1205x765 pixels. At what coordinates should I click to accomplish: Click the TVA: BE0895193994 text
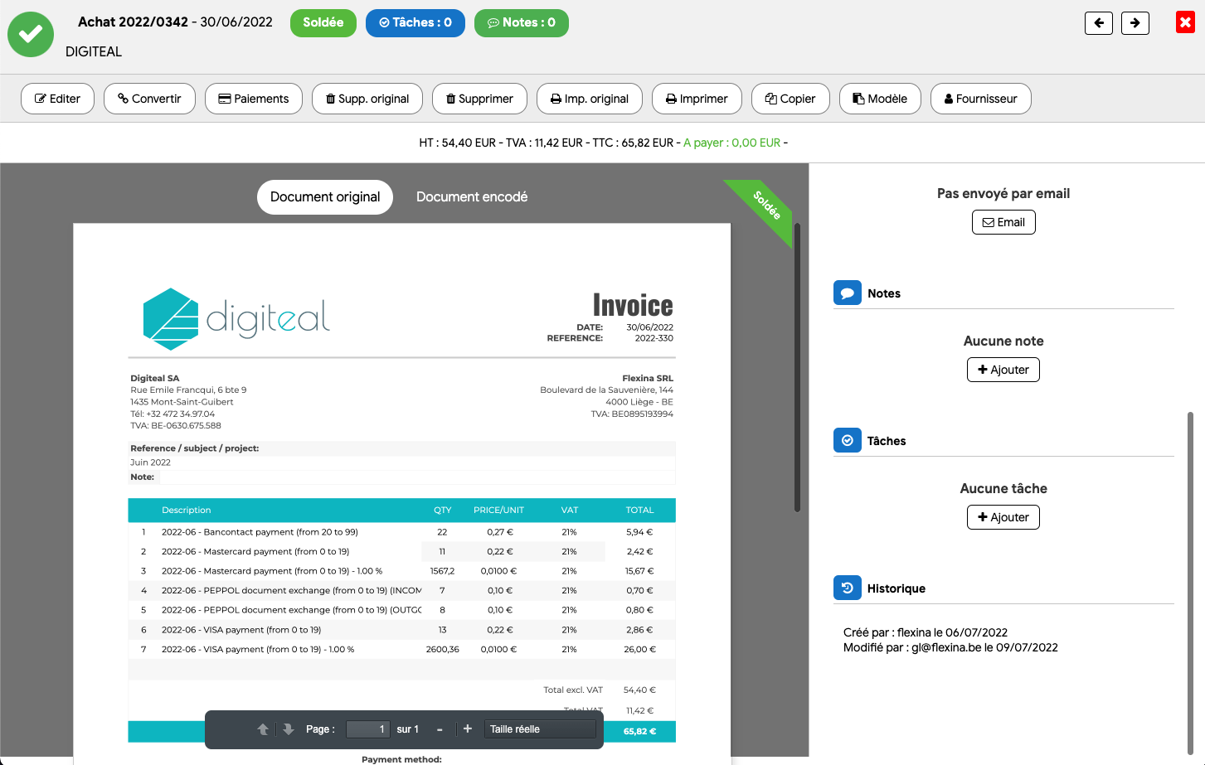632,414
